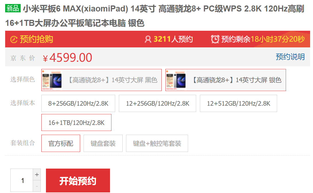
Task: Click the person icon before 3211人预约
Action: click(148, 39)
